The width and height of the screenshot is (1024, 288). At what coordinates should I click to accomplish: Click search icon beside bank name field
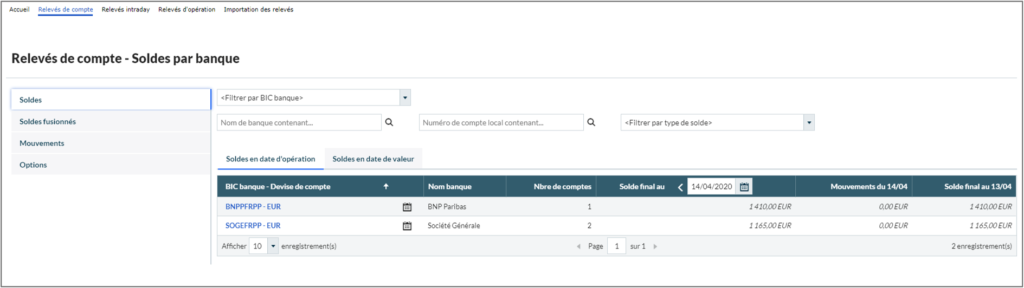tap(389, 122)
